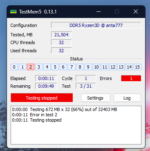Image resolution: width=150 pixels, height=151 pixels.
Task: Click the 'Tested, MB' label
Action: [22, 35]
